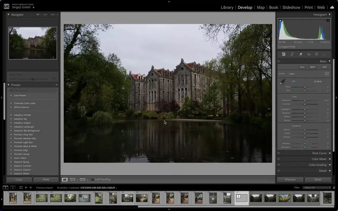Viewport: 338px width, 211px height.
Task: Click the Navigator preview thumbnail
Action: click(33, 43)
